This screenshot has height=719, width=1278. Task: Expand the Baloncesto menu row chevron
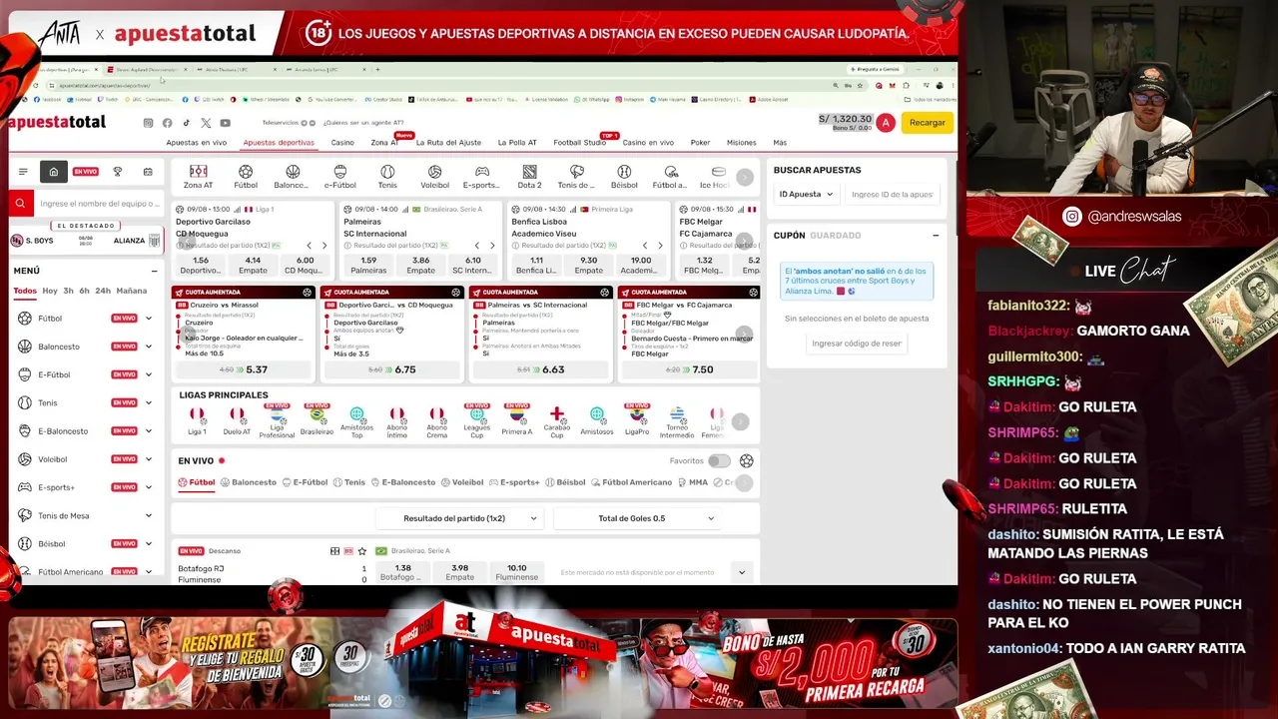point(149,347)
